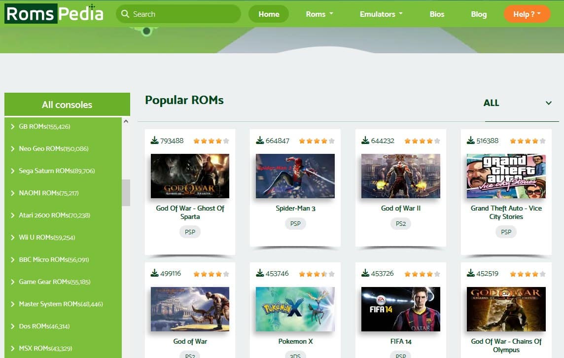This screenshot has width=564, height=358.
Task: Open the Pokemon X title link
Action: (x=295, y=341)
